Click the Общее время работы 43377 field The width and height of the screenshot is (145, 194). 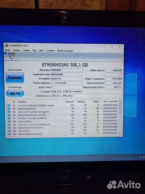(x=113, y=87)
